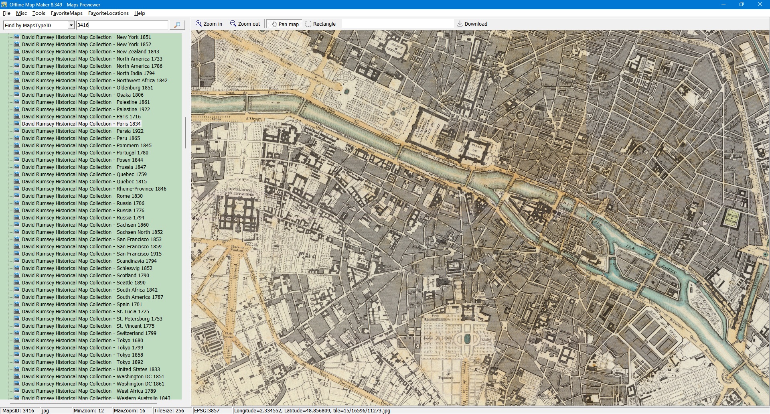Click map icon beside Rome 1830

(17, 196)
